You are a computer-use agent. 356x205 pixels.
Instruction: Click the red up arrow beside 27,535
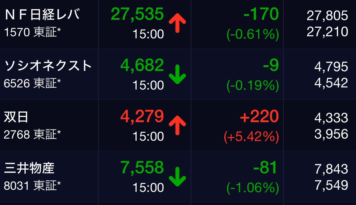[x=177, y=23]
